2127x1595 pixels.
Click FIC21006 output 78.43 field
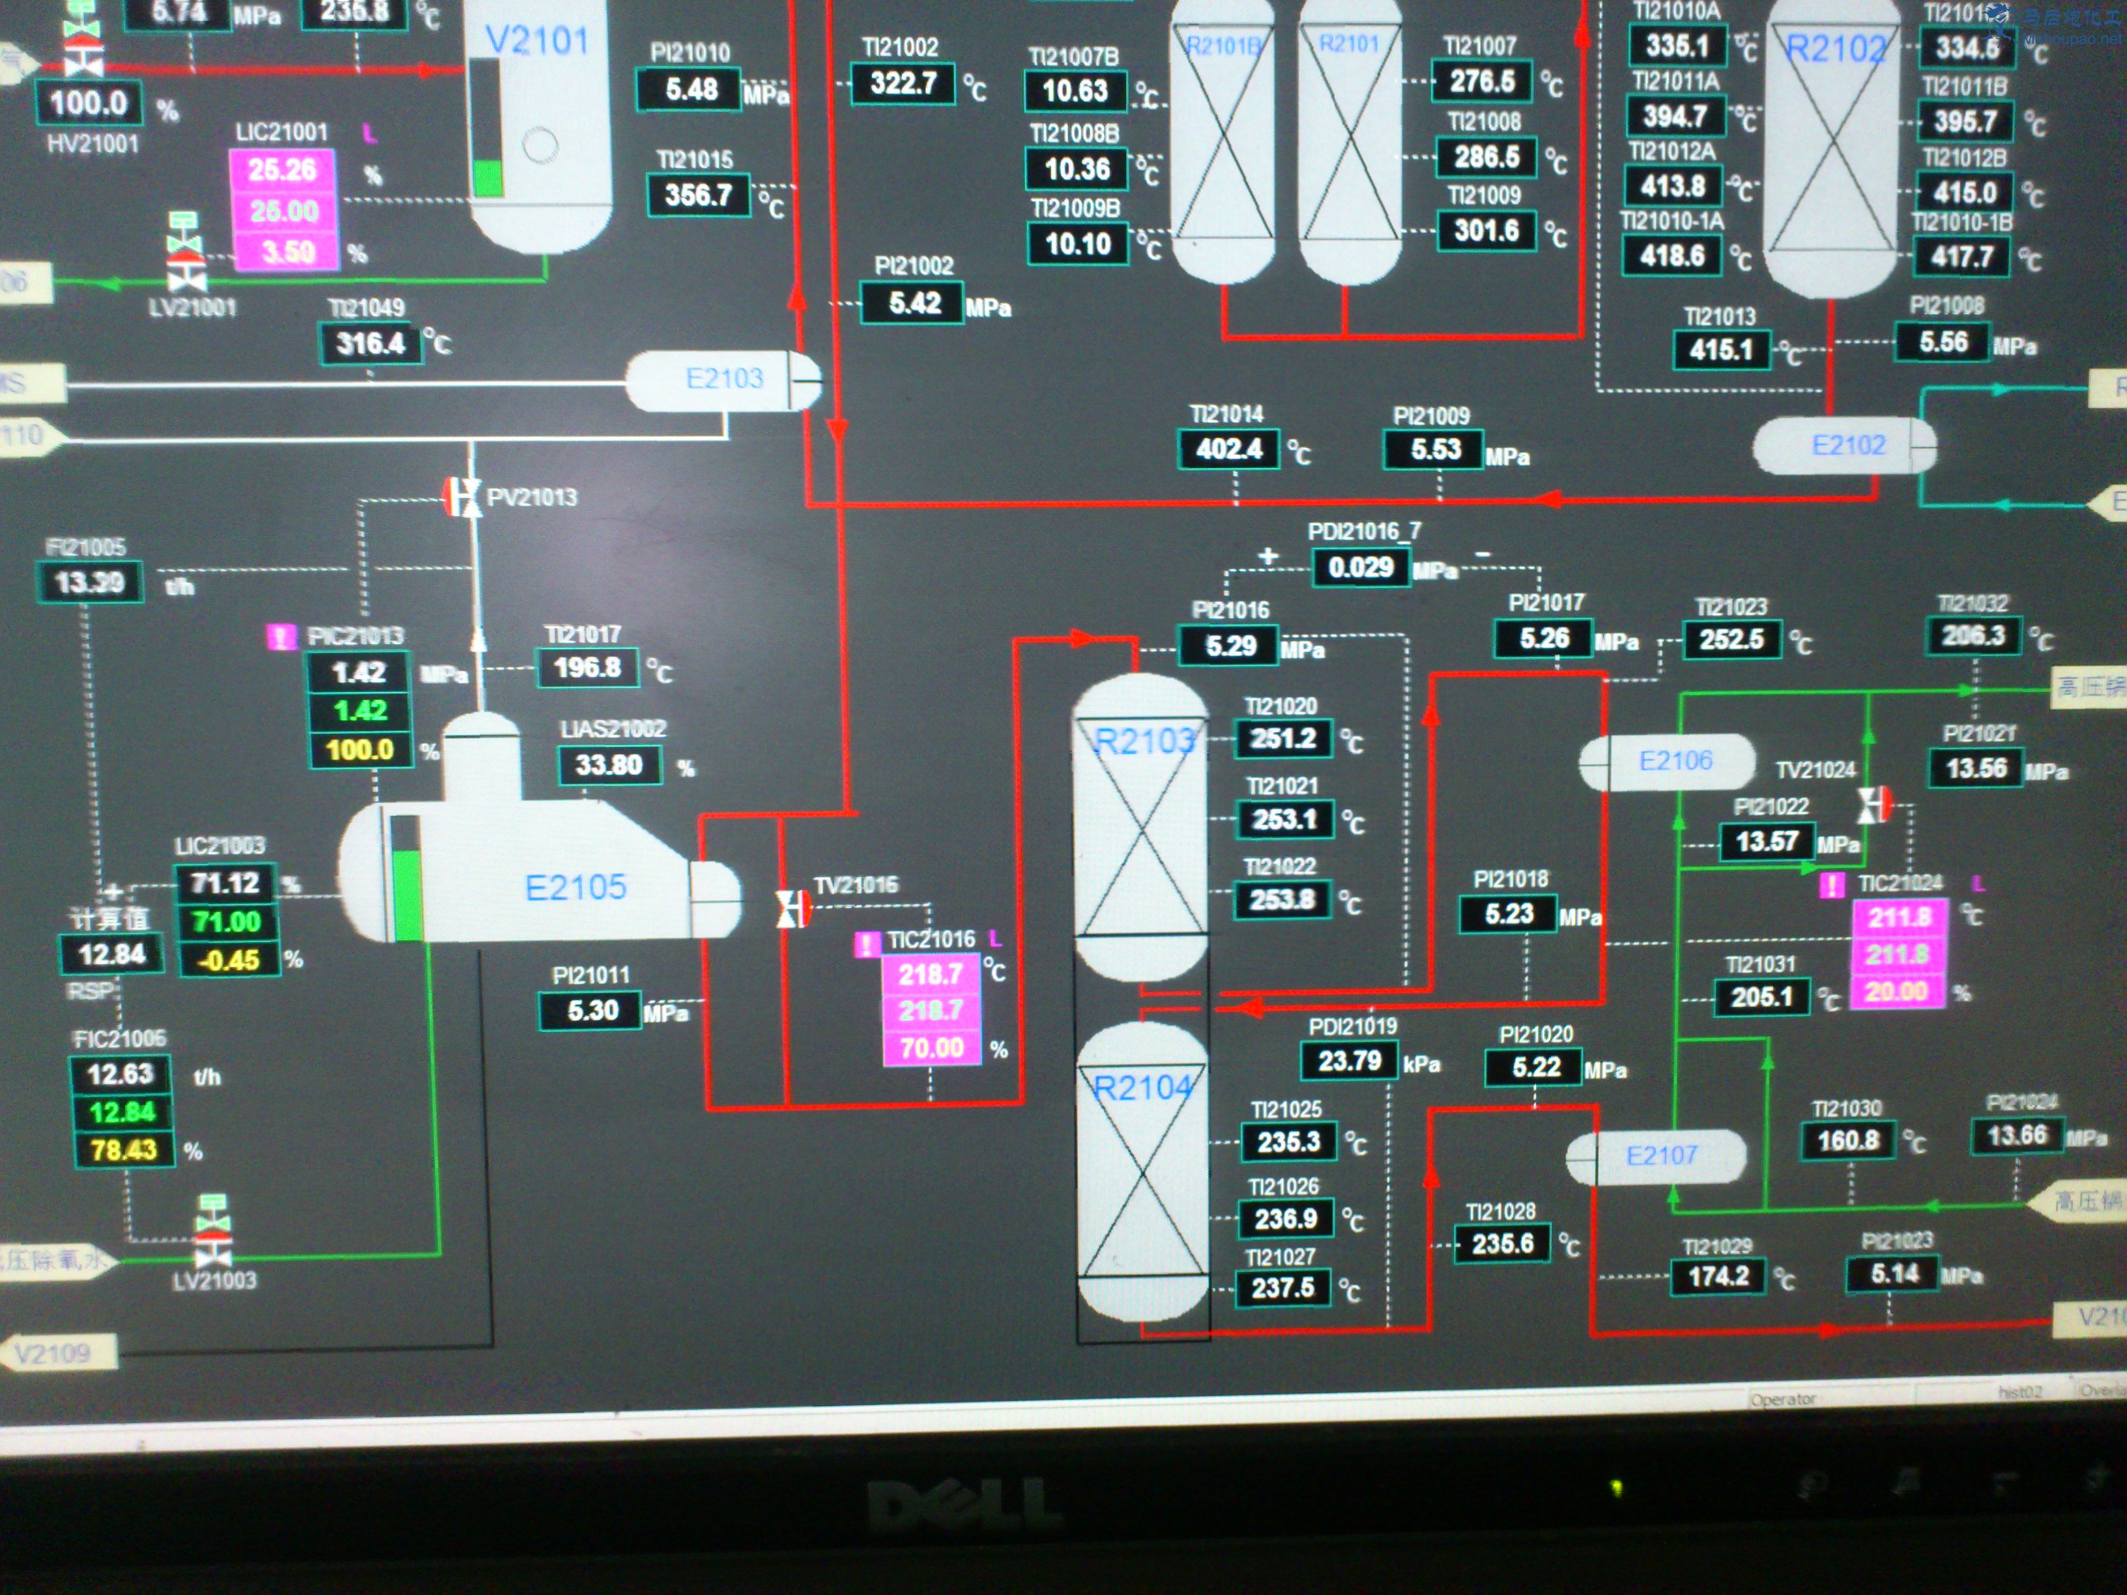pyautogui.click(x=124, y=1150)
